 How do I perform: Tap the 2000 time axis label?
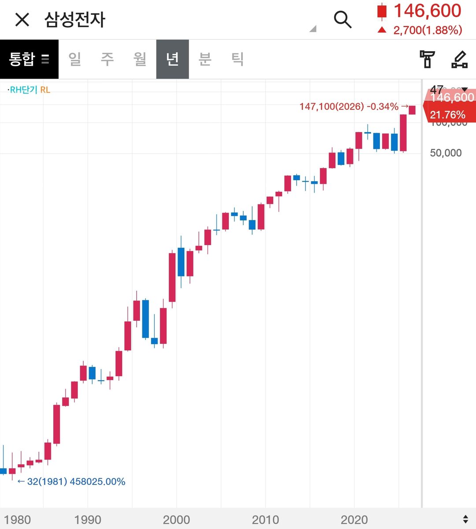pos(176,520)
